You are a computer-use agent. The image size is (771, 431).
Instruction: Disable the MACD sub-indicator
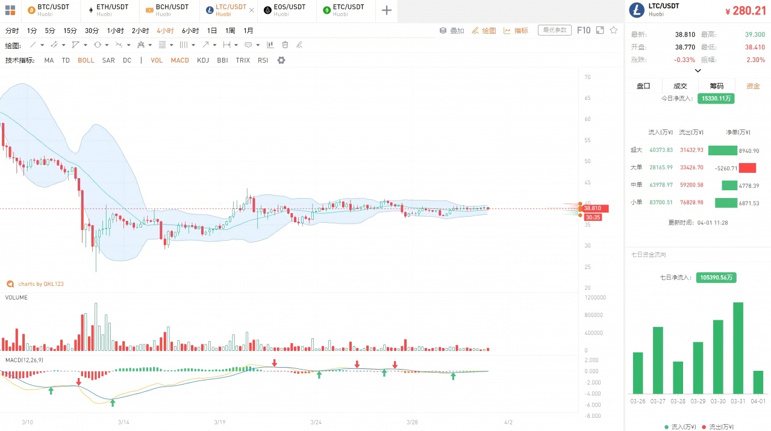pyautogui.click(x=179, y=60)
